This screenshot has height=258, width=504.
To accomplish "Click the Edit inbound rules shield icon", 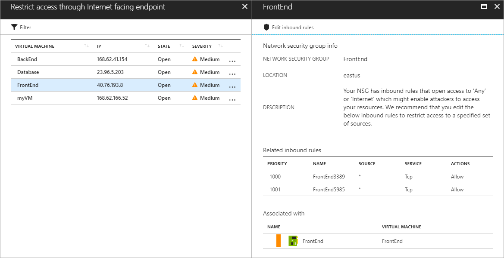I will (x=266, y=27).
